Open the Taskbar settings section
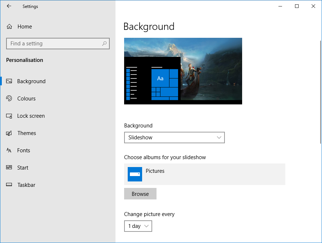 (26, 185)
